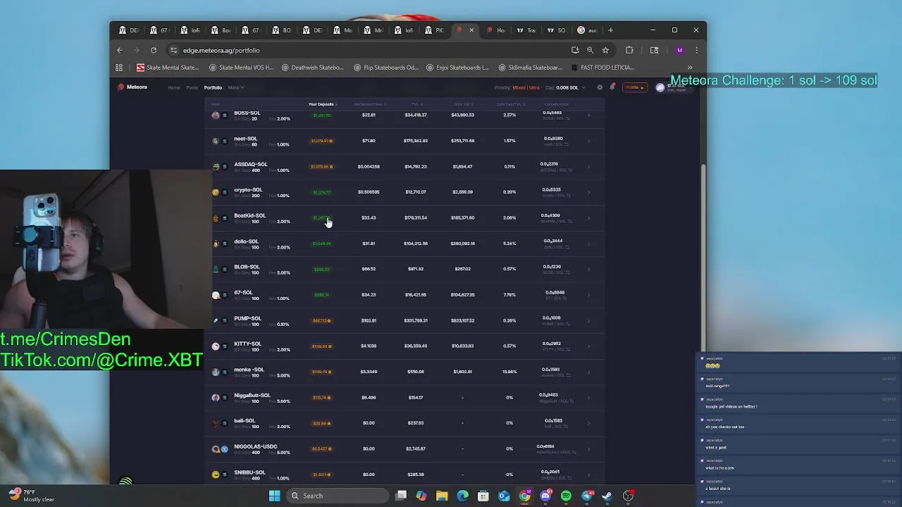Sort by 24H Vol column
Image resolution: width=902 pixels, height=507 pixels.
(x=463, y=104)
